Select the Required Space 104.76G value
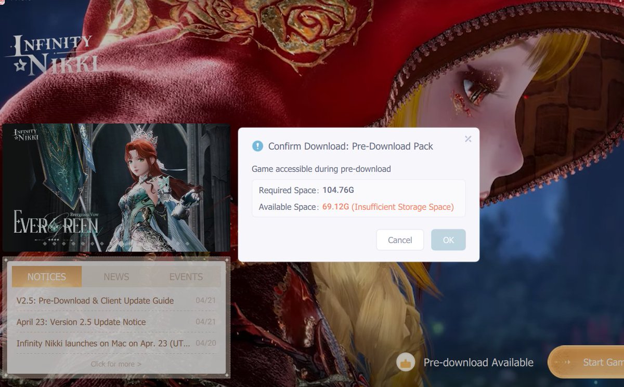 [338, 190]
